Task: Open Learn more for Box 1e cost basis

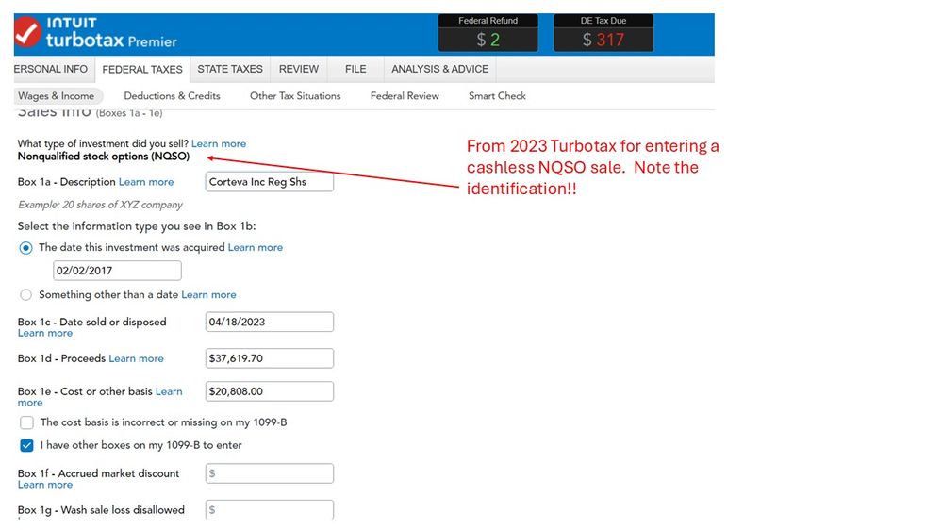Action: click(169, 391)
